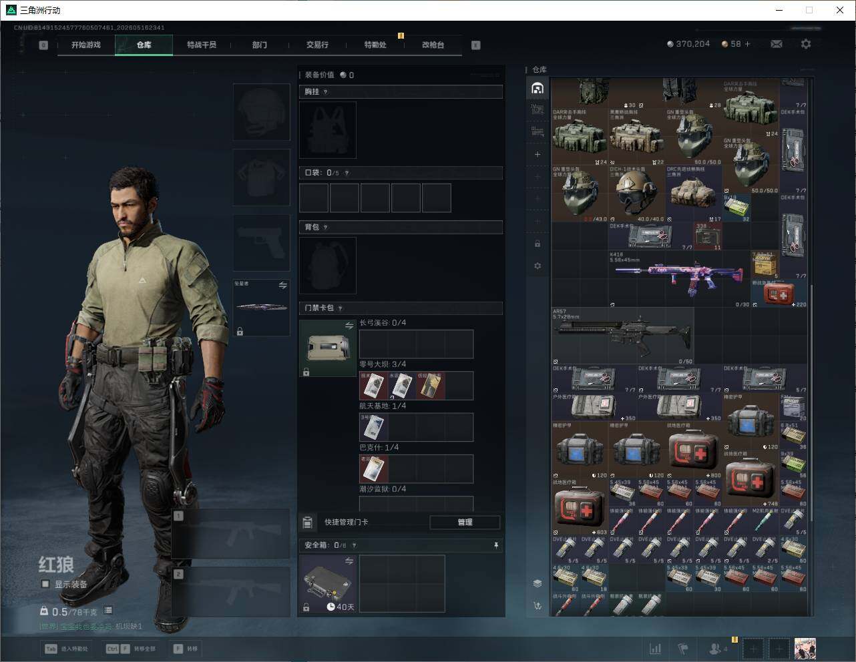Click the warehouse sidebar gear icon

point(538,266)
